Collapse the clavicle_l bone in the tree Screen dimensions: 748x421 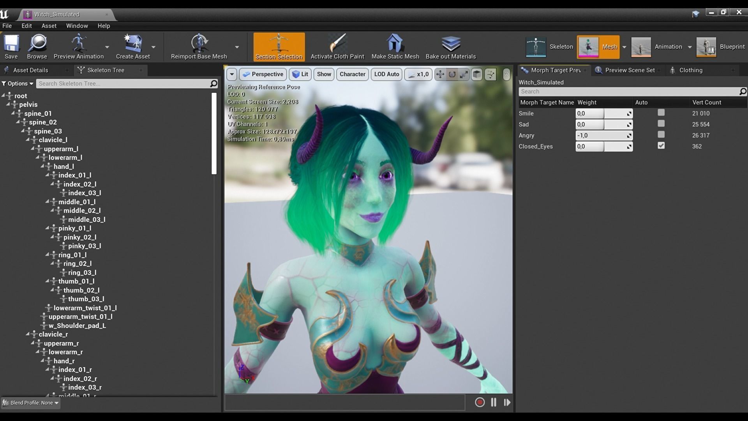point(28,140)
